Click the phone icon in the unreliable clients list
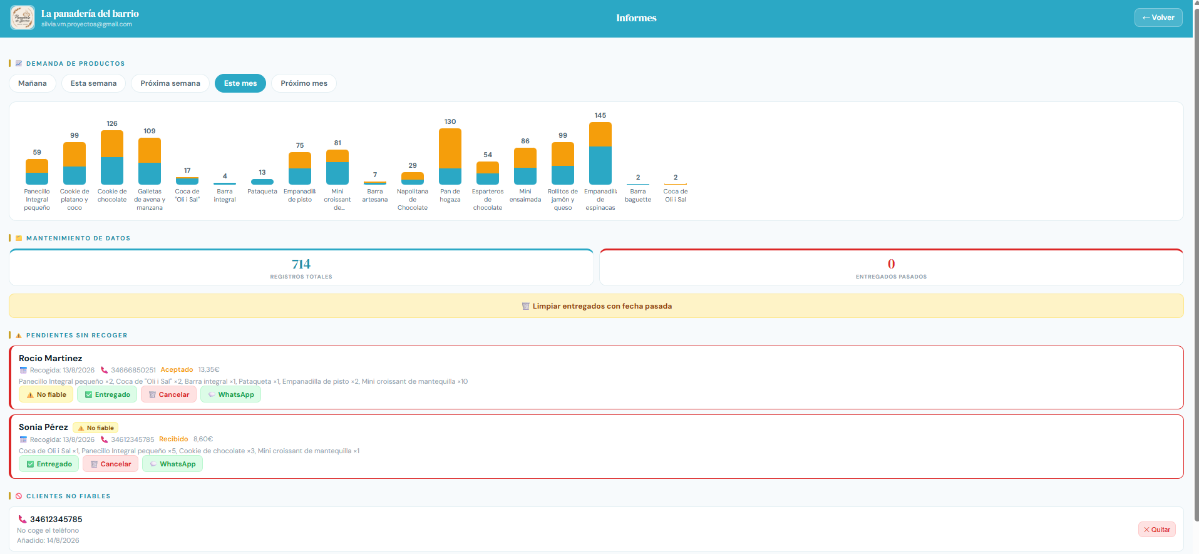 (23, 520)
